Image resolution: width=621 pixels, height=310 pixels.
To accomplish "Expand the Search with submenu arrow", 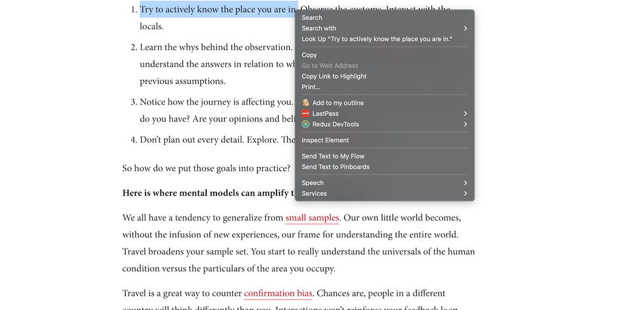I will coord(466,28).
